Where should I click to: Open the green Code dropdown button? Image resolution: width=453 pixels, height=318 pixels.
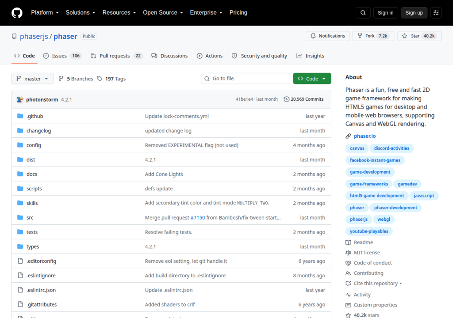tap(312, 79)
